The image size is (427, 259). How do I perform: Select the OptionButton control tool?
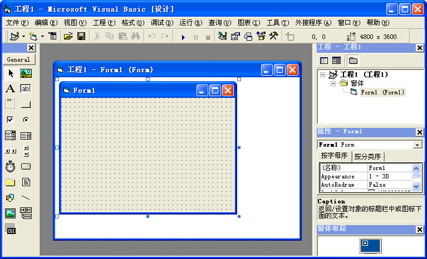coord(26,119)
